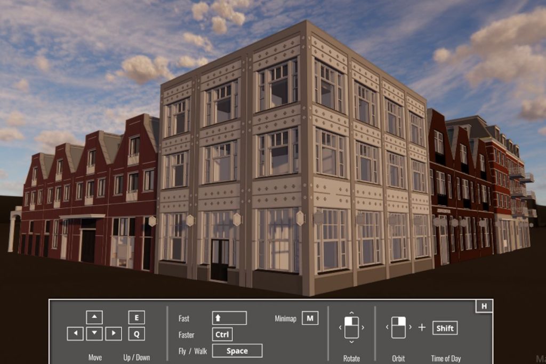The width and height of the screenshot is (546, 364).
Task: Click the dark front door of beige building
Action: click(219, 260)
